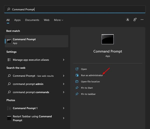Switch to the Apps filter tab
This screenshot has width=150, height=129.
(17, 20)
